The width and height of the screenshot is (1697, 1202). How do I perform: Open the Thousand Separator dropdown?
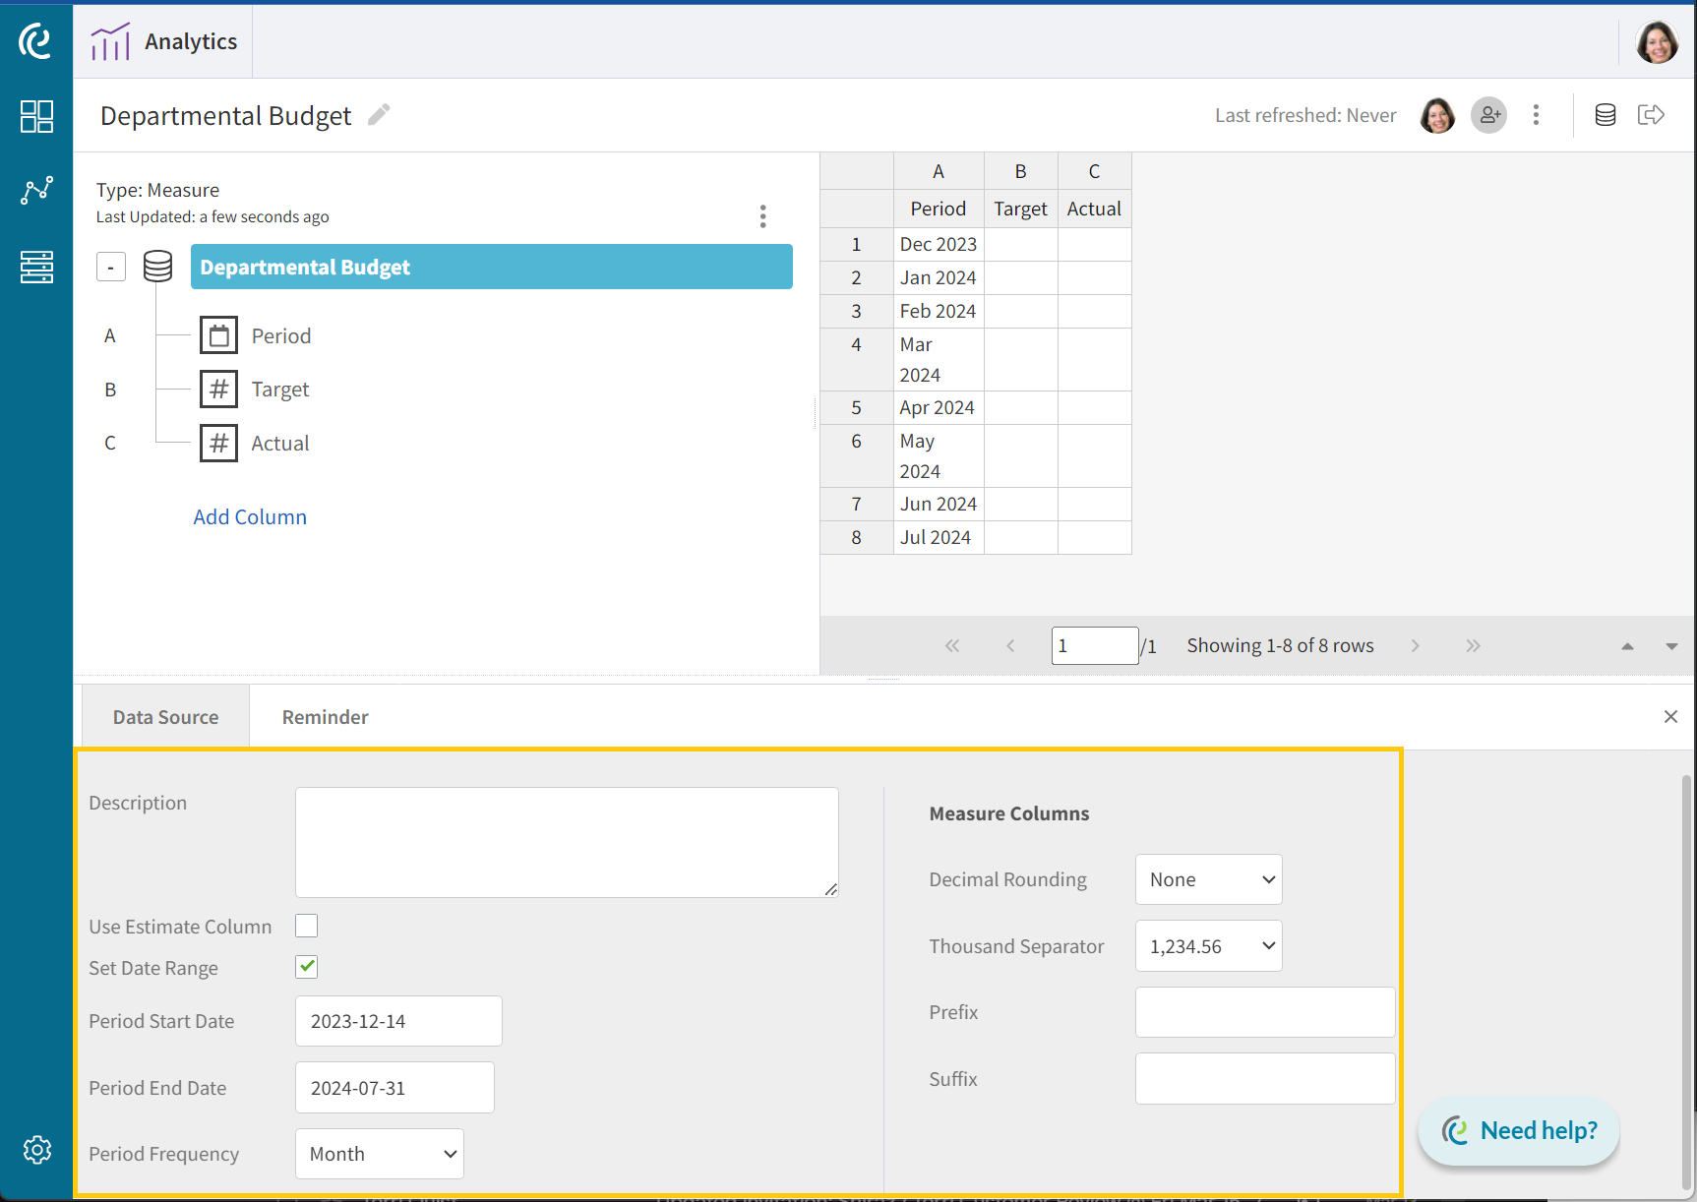pyautogui.click(x=1208, y=945)
